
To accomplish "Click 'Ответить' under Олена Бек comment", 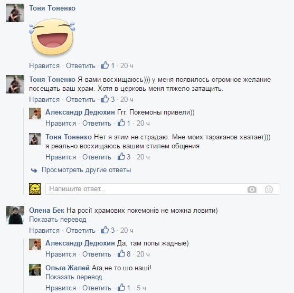I will coord(81,230).
